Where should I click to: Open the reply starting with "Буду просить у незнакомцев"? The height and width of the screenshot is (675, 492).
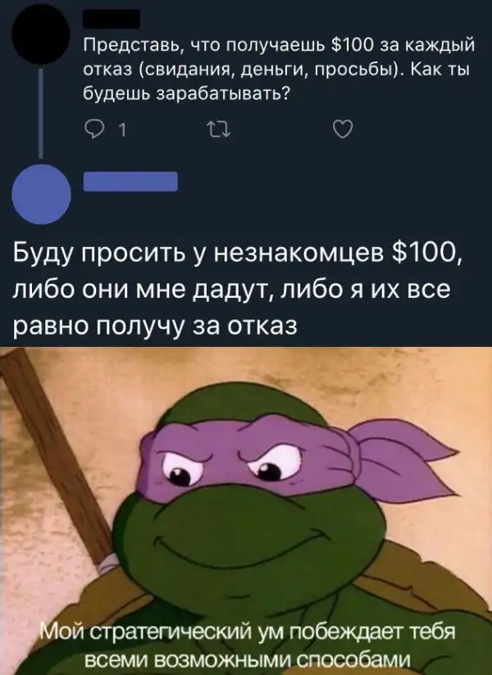pos(237,289)
